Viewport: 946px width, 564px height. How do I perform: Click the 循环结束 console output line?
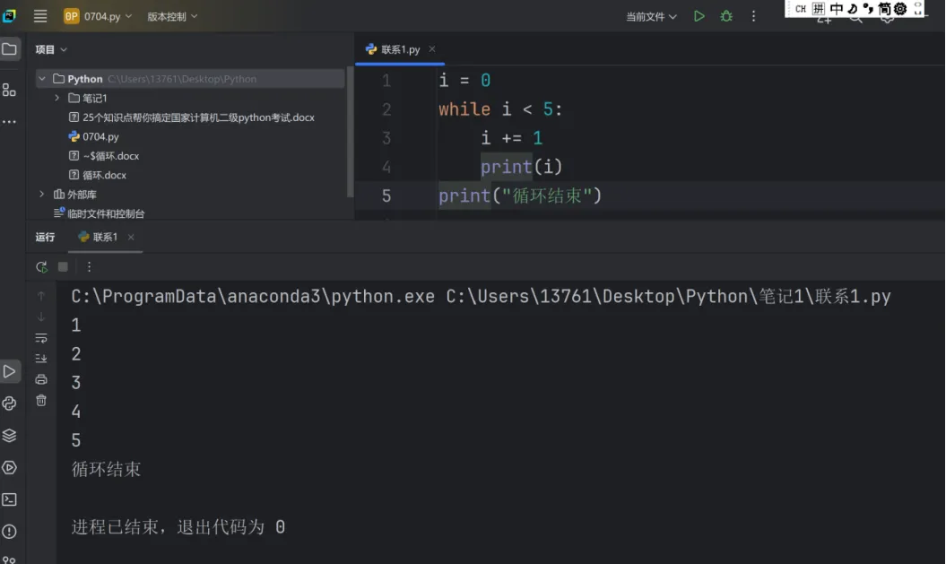tap(106, 469)
